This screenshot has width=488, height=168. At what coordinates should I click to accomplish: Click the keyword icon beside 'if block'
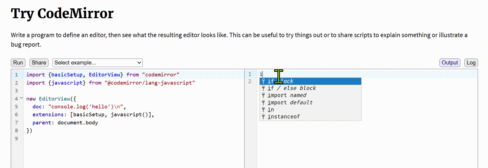[263, 81]
